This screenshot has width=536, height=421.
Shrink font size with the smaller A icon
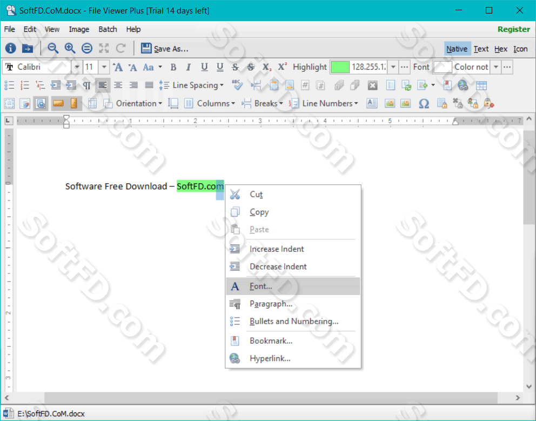[x=132, y=67]
